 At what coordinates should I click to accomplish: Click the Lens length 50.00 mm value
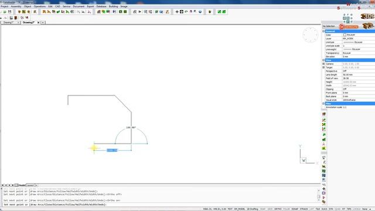point(358,74)
